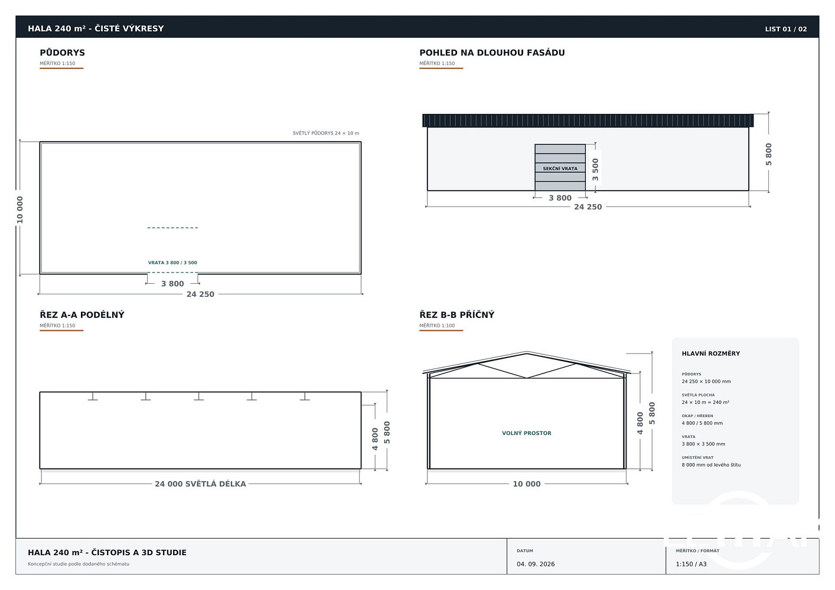Click the date "04. 09. 2026"
This screenshot has height=590, width=835.
tap(536, 564)
